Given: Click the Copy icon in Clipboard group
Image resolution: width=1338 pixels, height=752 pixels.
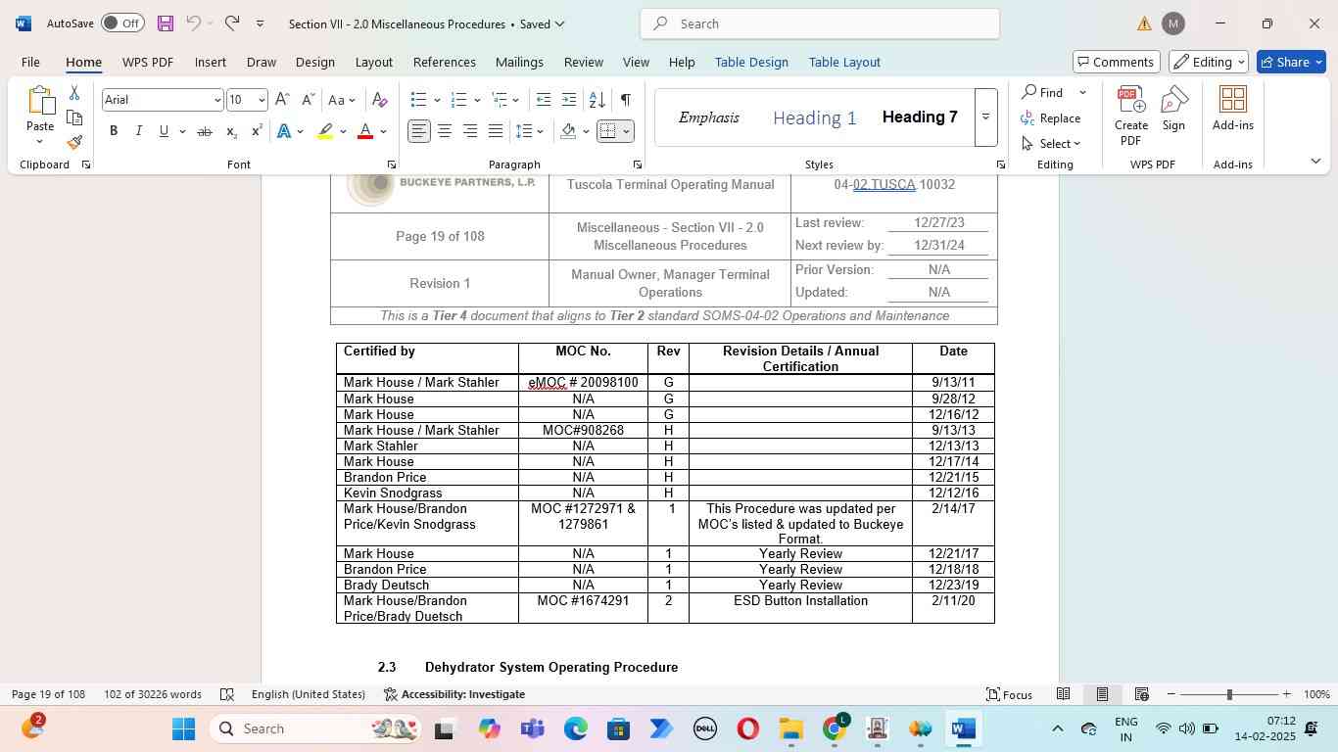Looking at the screenshot, I should point(74,117).
